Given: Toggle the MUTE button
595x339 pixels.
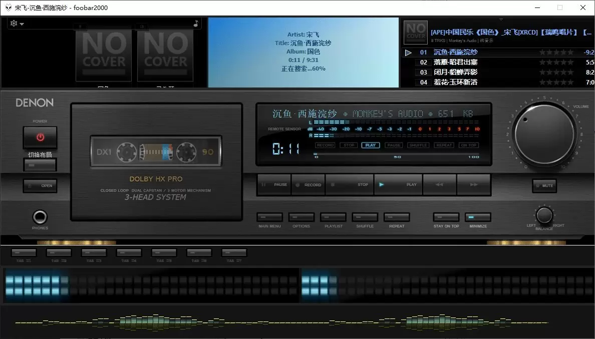Looking at the screenshot, I should coord(544,185).
